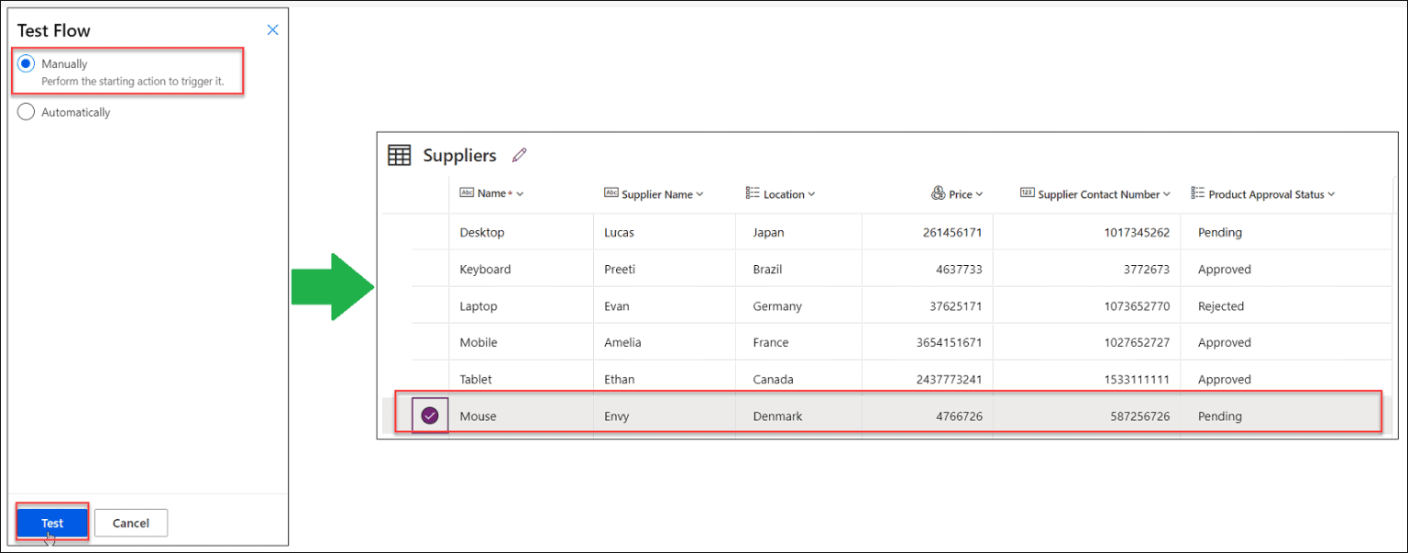Click the pencil edit icon beside Suppliers
The image size is (1408, 553).
520,156
